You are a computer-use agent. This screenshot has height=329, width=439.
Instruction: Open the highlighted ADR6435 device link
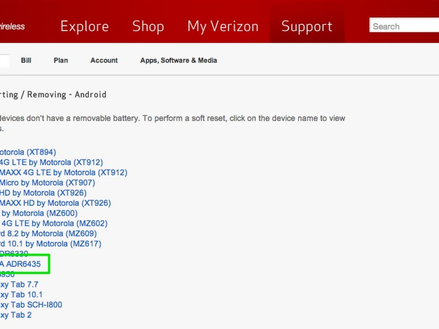click(x=20, y=264)
